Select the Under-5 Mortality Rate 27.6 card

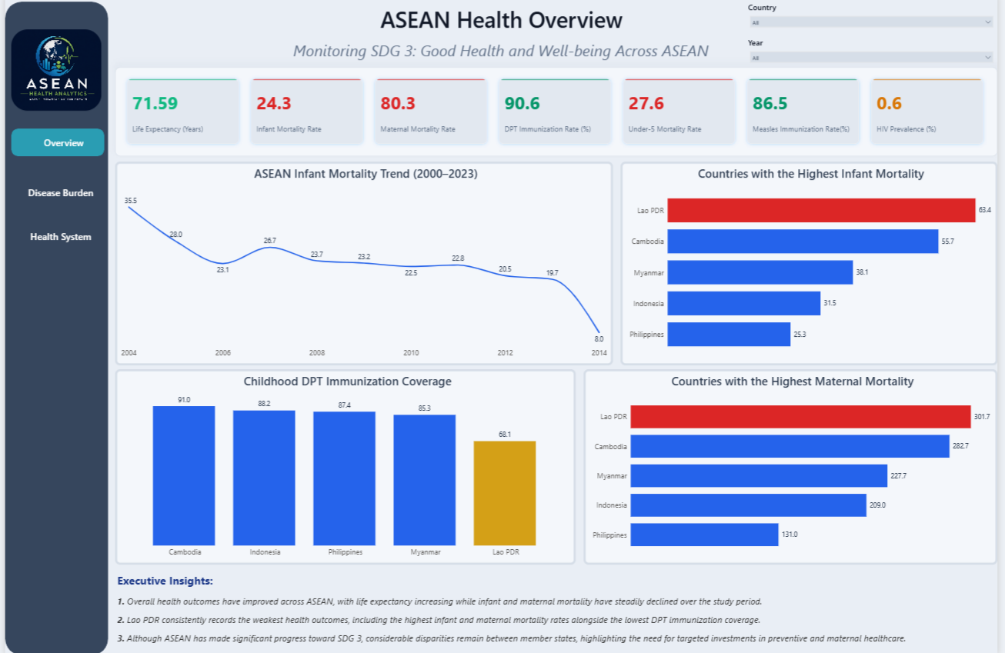point(679,112)
